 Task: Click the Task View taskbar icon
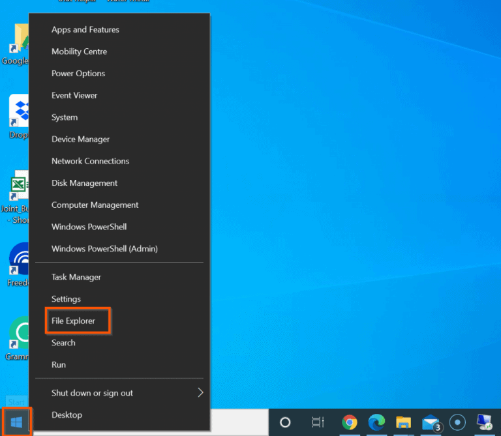318,422
